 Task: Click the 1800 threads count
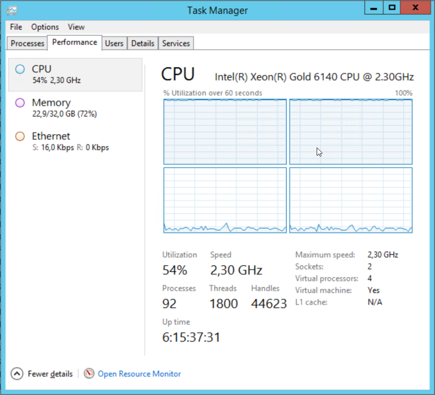coord(224,304)
